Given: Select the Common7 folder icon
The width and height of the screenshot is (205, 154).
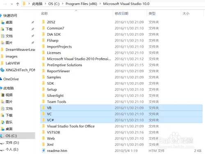Looking at the screenshot, I should click(x=43, y=28).
